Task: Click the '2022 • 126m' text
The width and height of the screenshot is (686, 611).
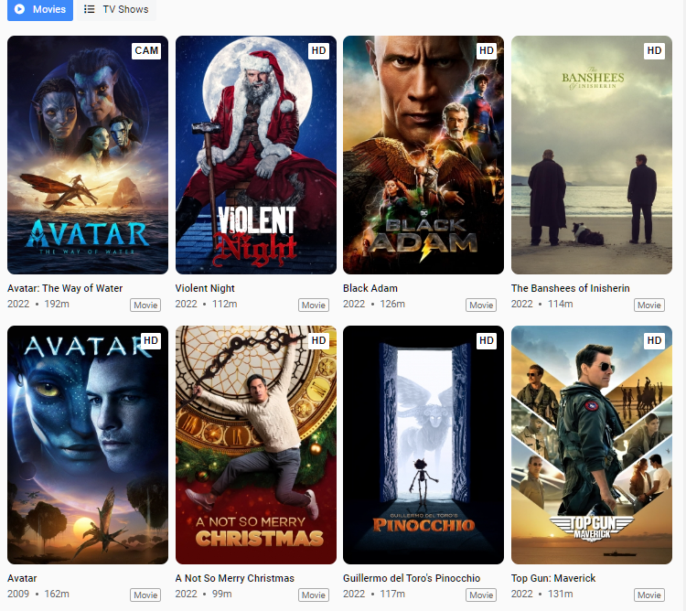Action: (x=374, y=304)
